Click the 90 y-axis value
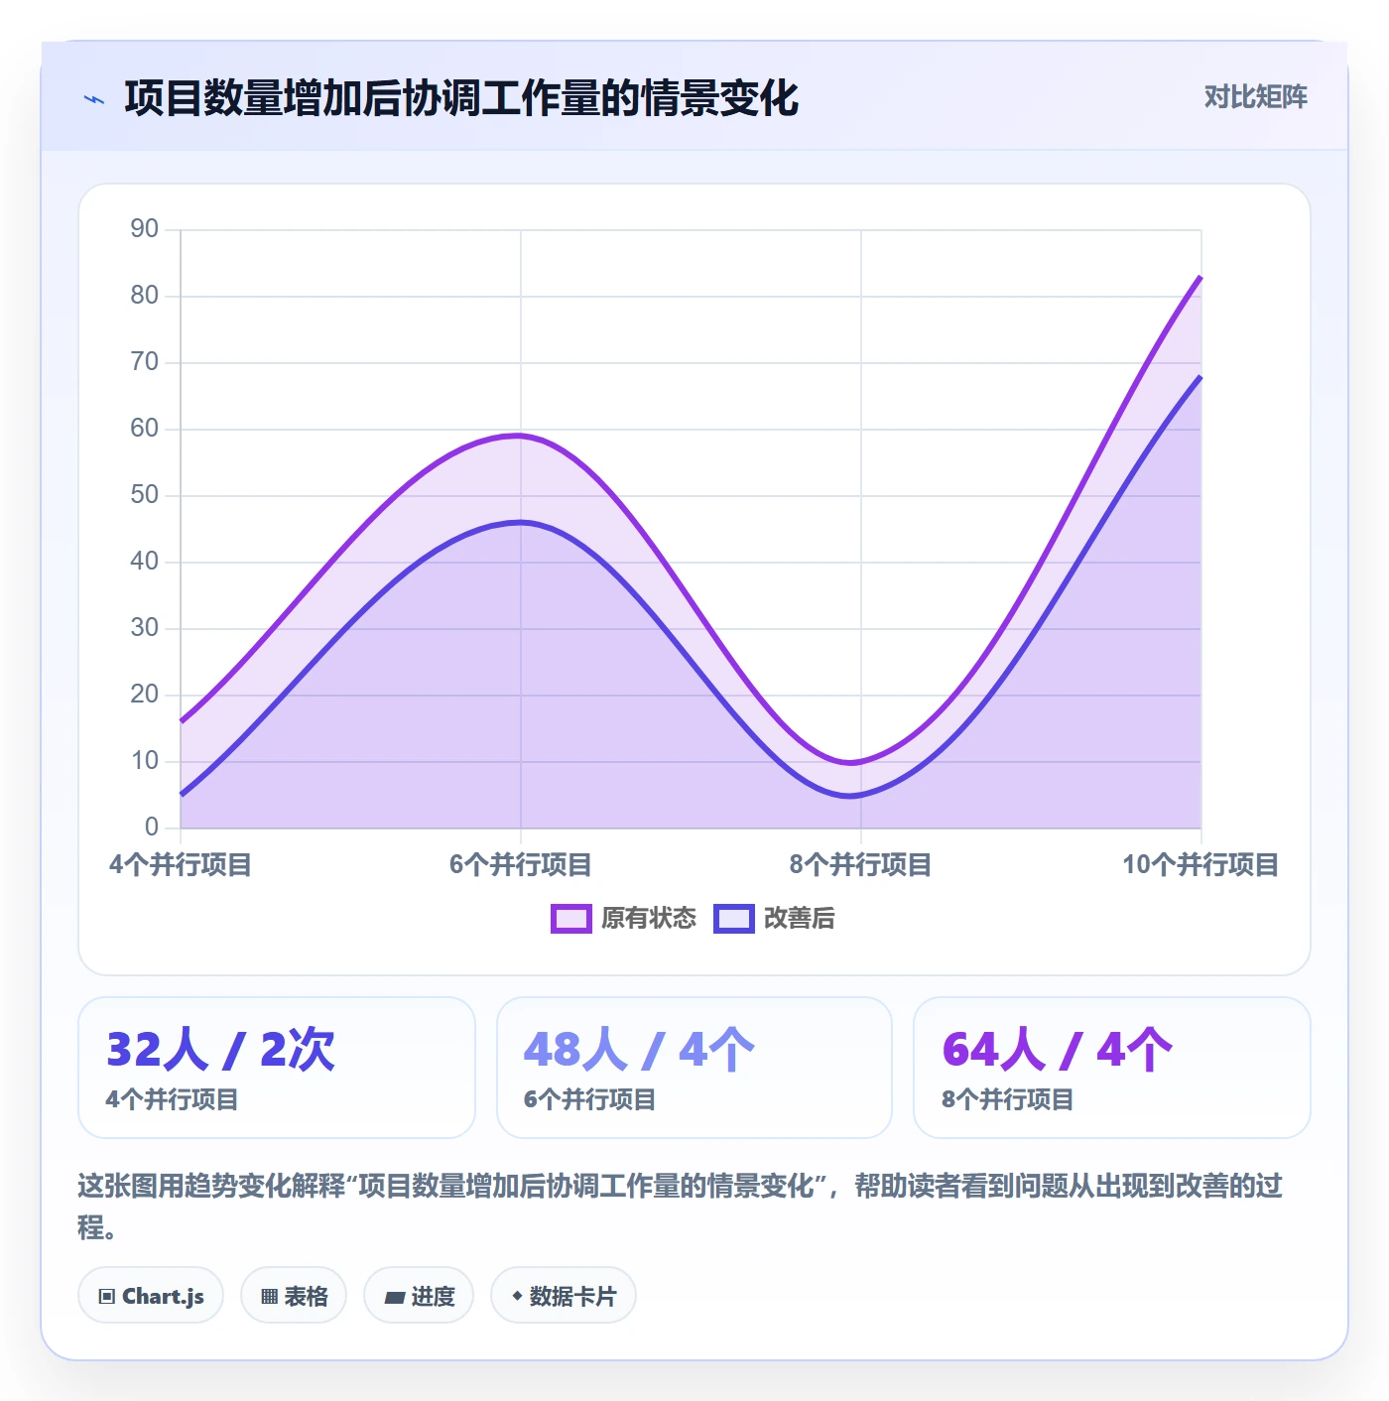 click(x=145, y=229)
